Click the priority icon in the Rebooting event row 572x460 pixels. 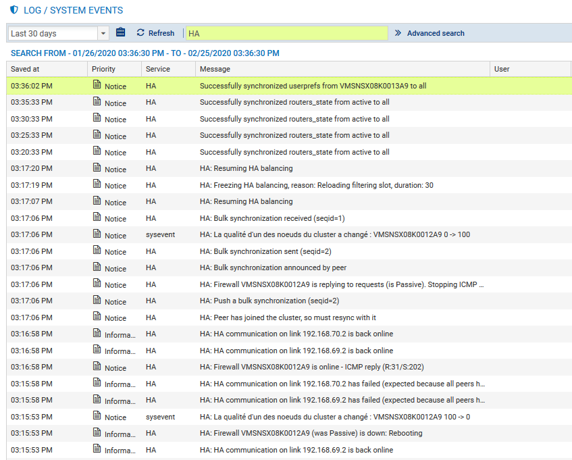pyautogui.click(x=97, y=433)
